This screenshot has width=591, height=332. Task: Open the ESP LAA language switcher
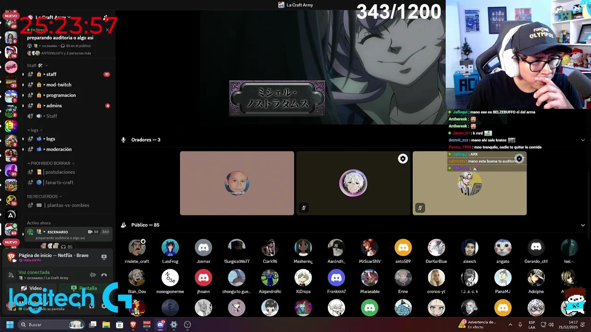click(x=532, y=325)
